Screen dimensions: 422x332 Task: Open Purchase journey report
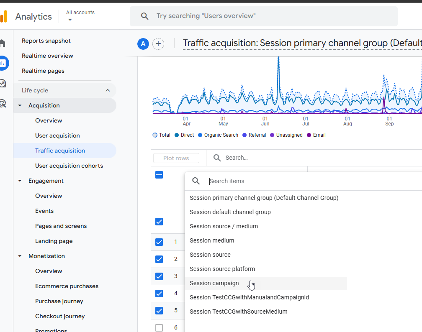pyautogui.click(x=59, y=301)
